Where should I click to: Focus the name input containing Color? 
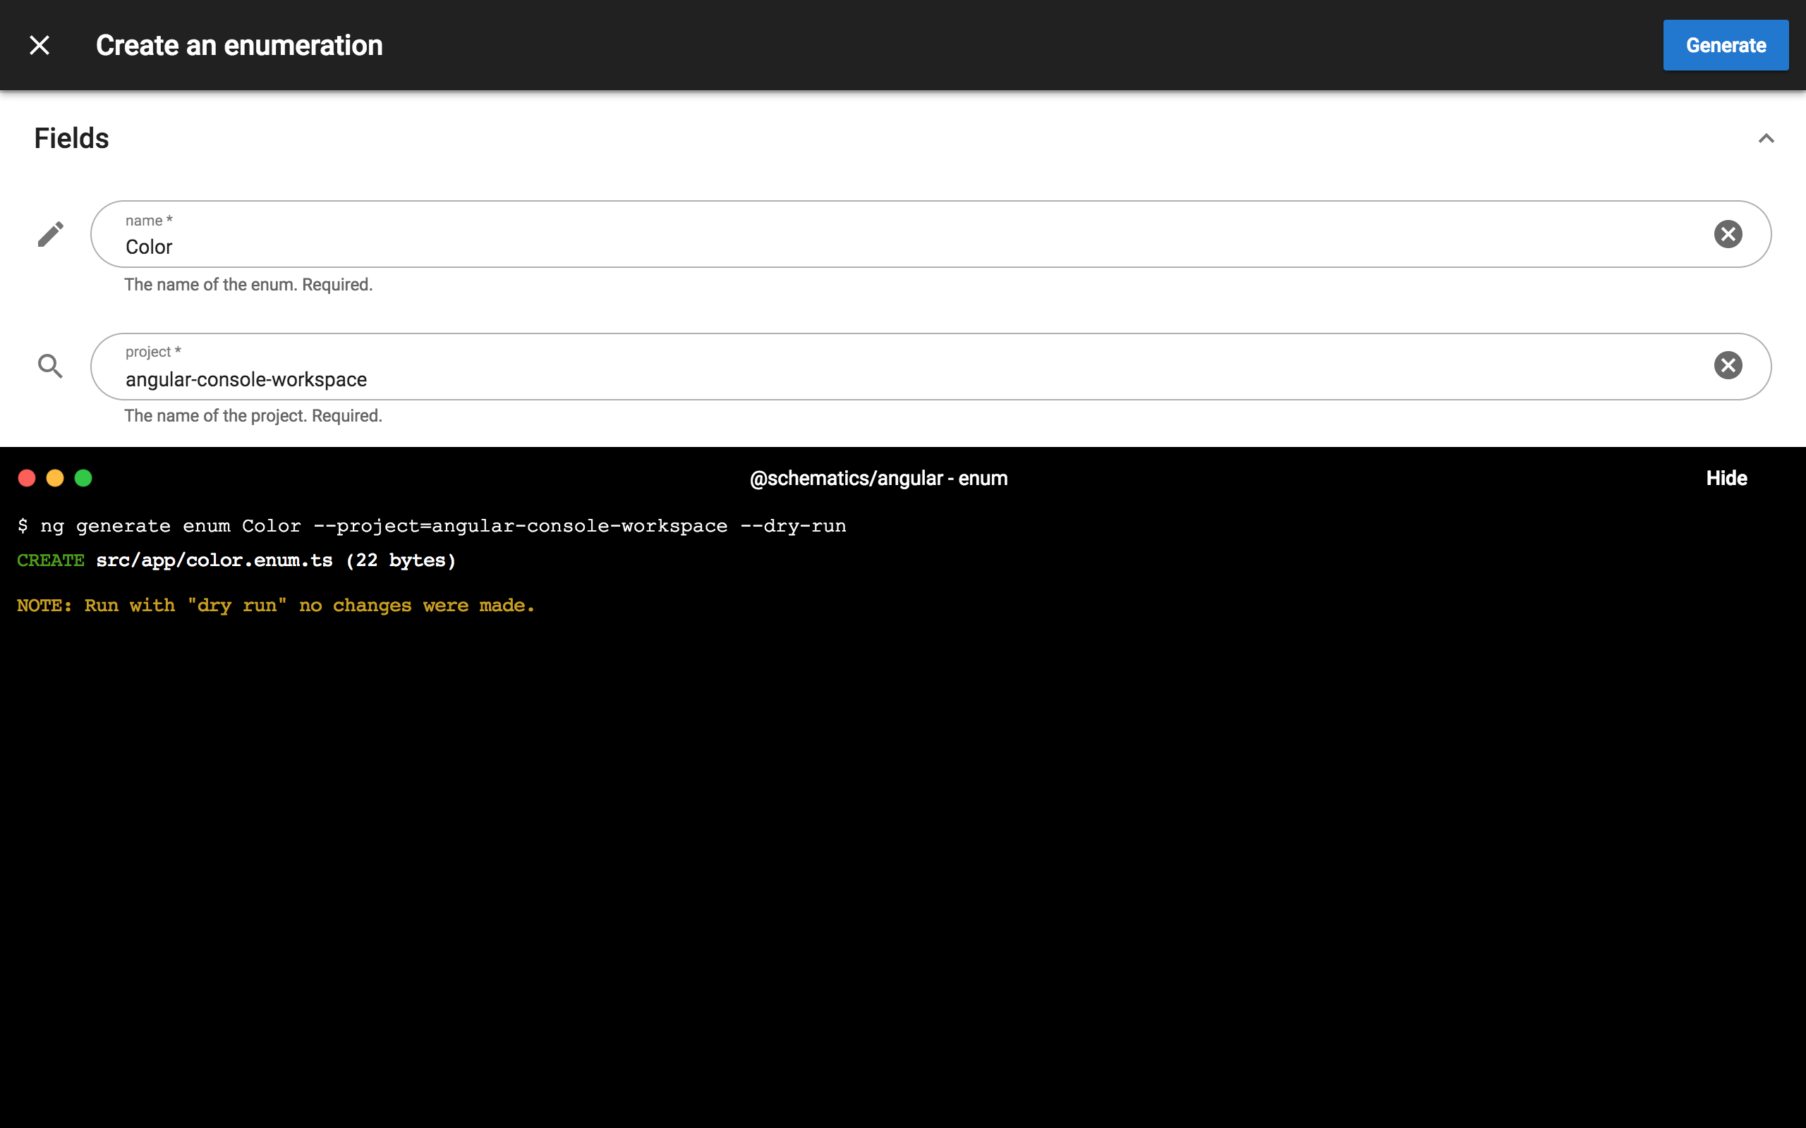895,246
